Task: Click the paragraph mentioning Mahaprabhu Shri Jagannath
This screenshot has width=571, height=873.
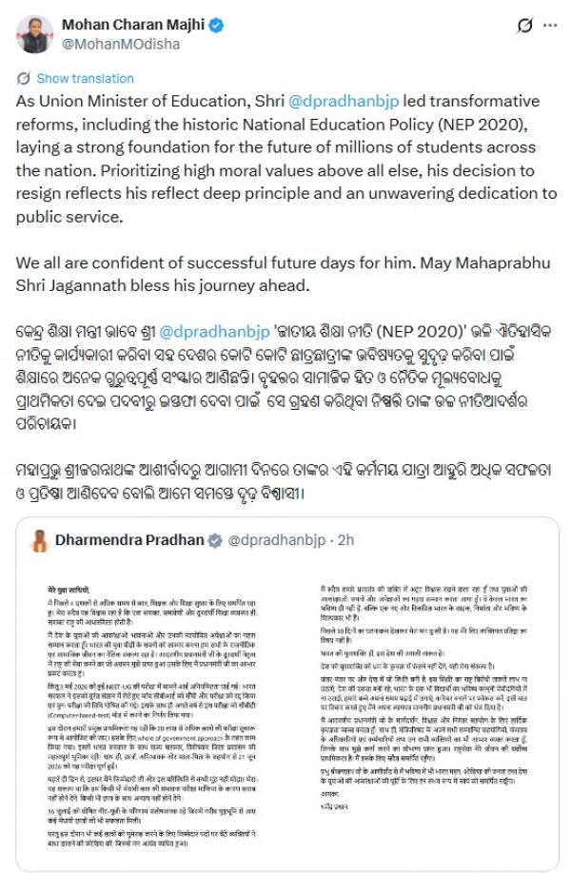Action: pos(283,274)
